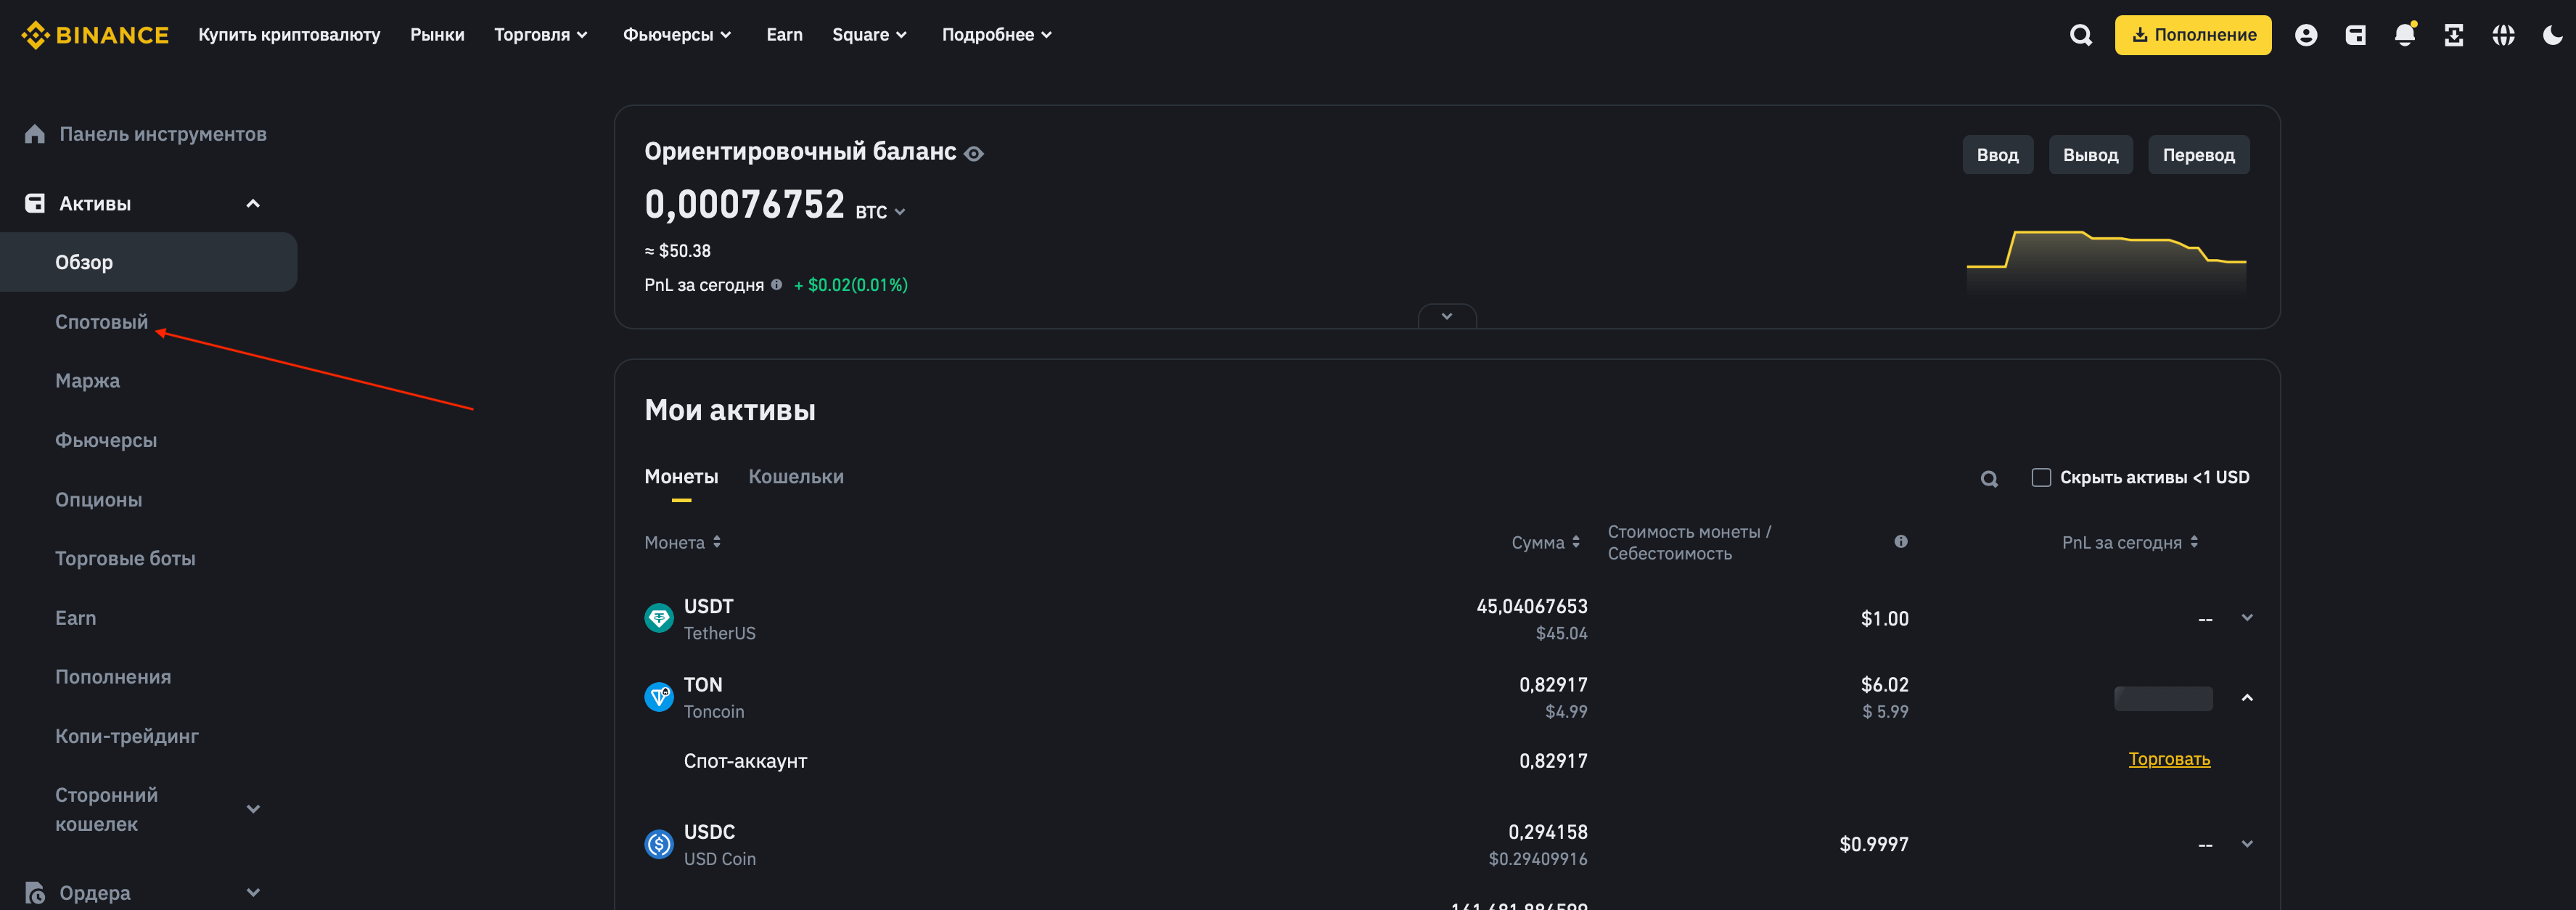
Task: Open Купить криптовалюту menu item
Action: pyautogui.click(x=289, y=35)
